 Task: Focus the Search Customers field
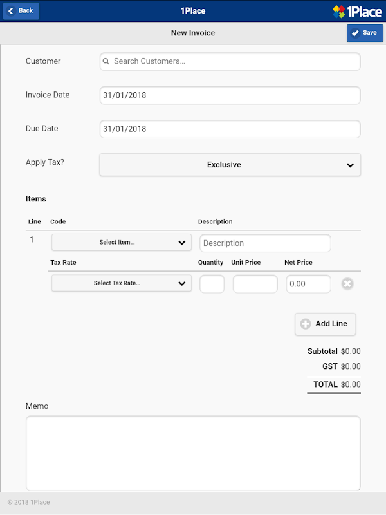click(x=234, y=62)
